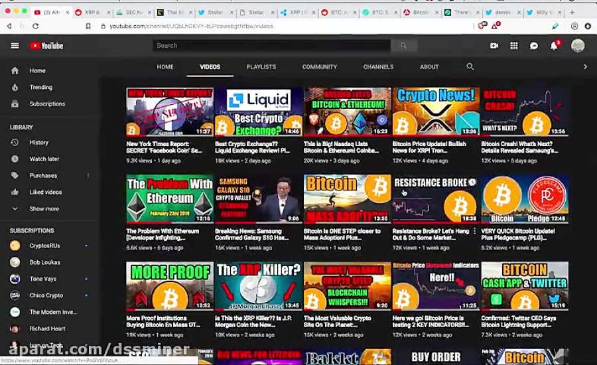Open the messages chat bubble icon

coord(534,46)
